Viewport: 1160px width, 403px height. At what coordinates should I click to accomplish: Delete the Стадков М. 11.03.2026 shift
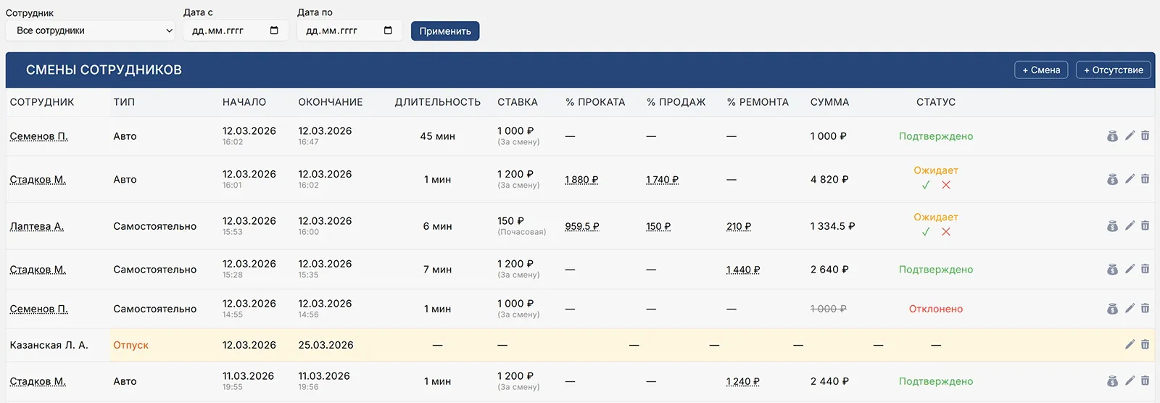coord(1145,381)
